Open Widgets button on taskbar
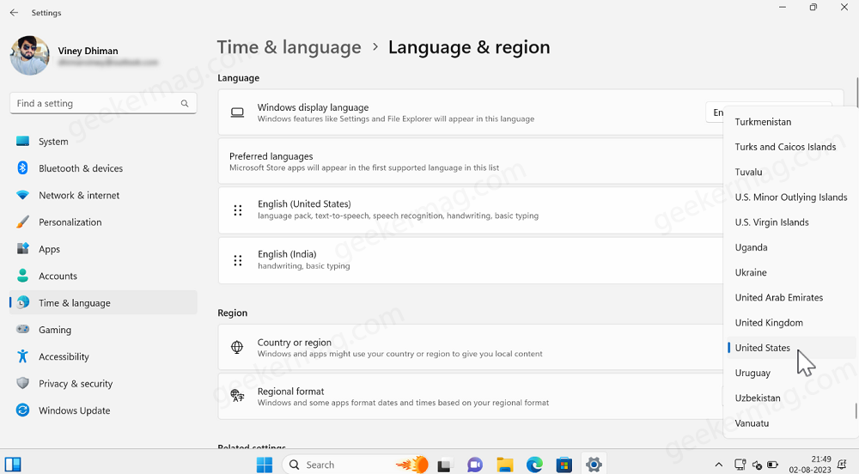Screen dimensions: 859x474 click(13, 465)
